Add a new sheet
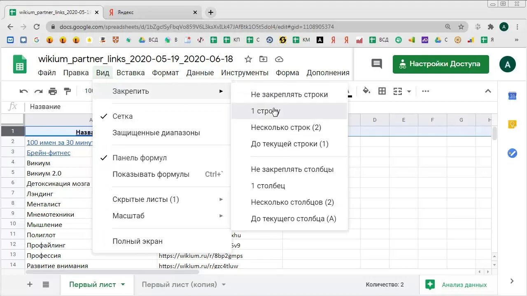 (30, 284)
